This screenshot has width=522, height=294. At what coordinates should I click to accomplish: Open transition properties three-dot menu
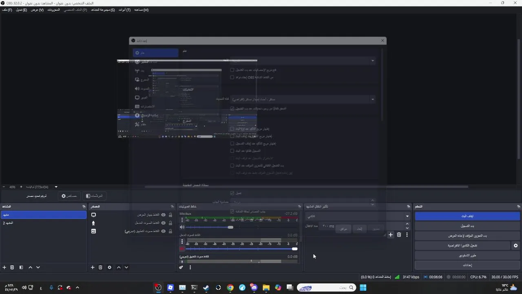407,235
